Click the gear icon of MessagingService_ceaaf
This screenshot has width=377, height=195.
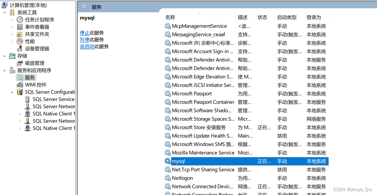(168, 34)
